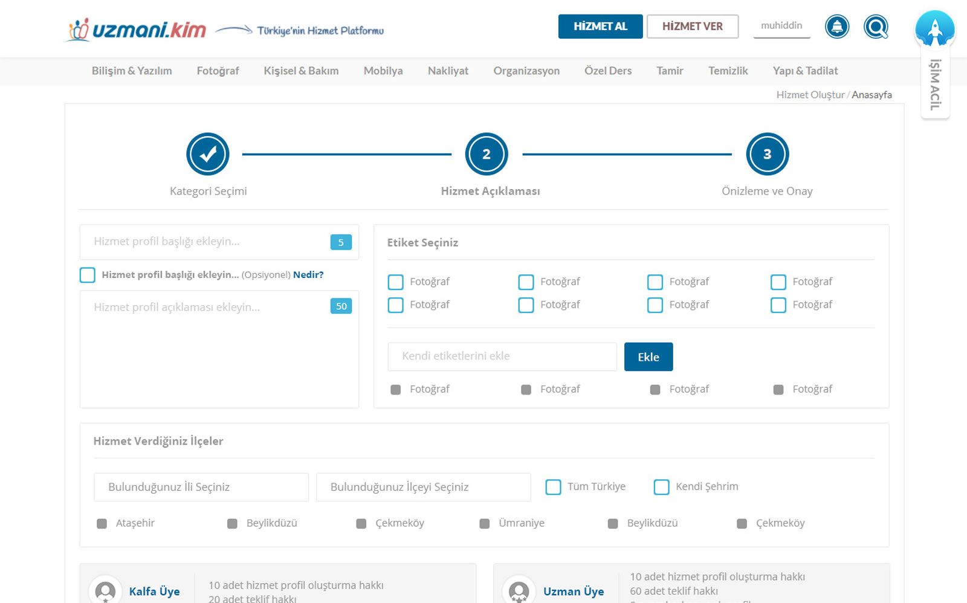Click the Nedir? help link
The image size is (967, 603).
tap(308, 275)
